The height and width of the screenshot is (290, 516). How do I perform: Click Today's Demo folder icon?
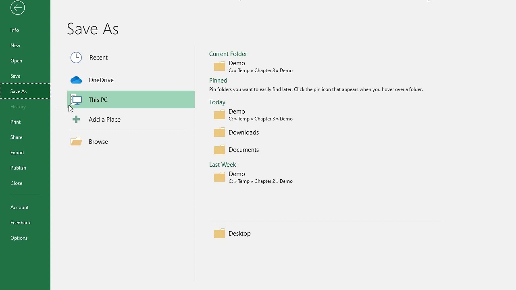[219, 114]
